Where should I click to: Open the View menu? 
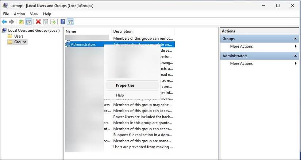pos(34,14)
